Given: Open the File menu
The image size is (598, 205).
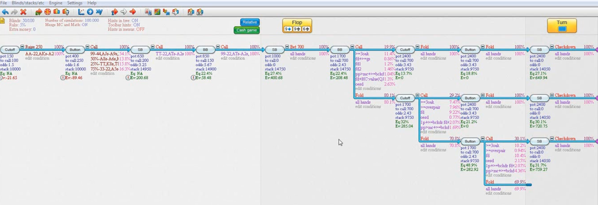Looking at the screenshot, I should tap(4, 3).
